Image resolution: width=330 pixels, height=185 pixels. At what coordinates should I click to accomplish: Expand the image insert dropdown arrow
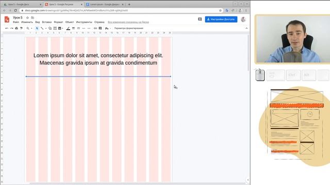click(63, 28)
